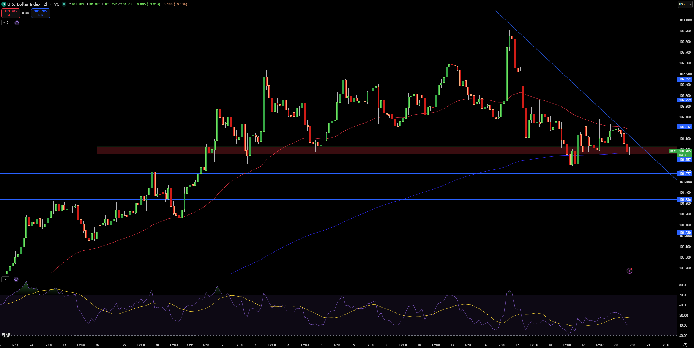
Task: Open the lightning bolt alert icon
Action: (629, 271)
